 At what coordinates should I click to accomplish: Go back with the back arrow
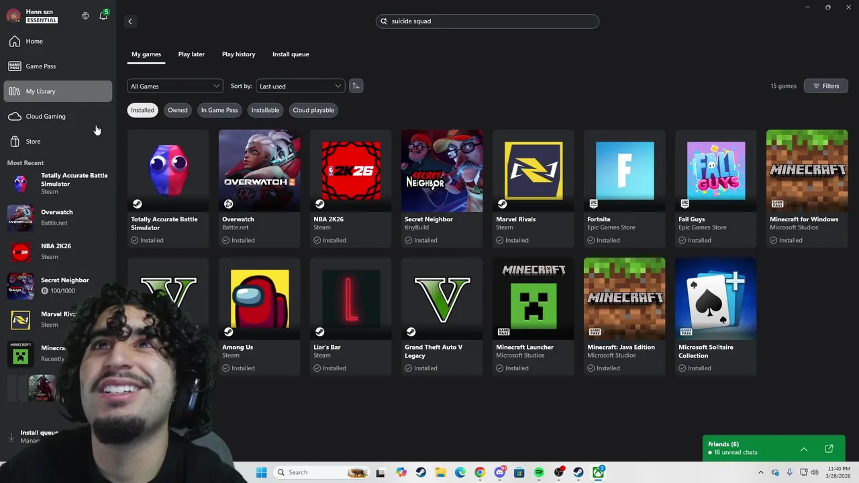tap(130, 21)
